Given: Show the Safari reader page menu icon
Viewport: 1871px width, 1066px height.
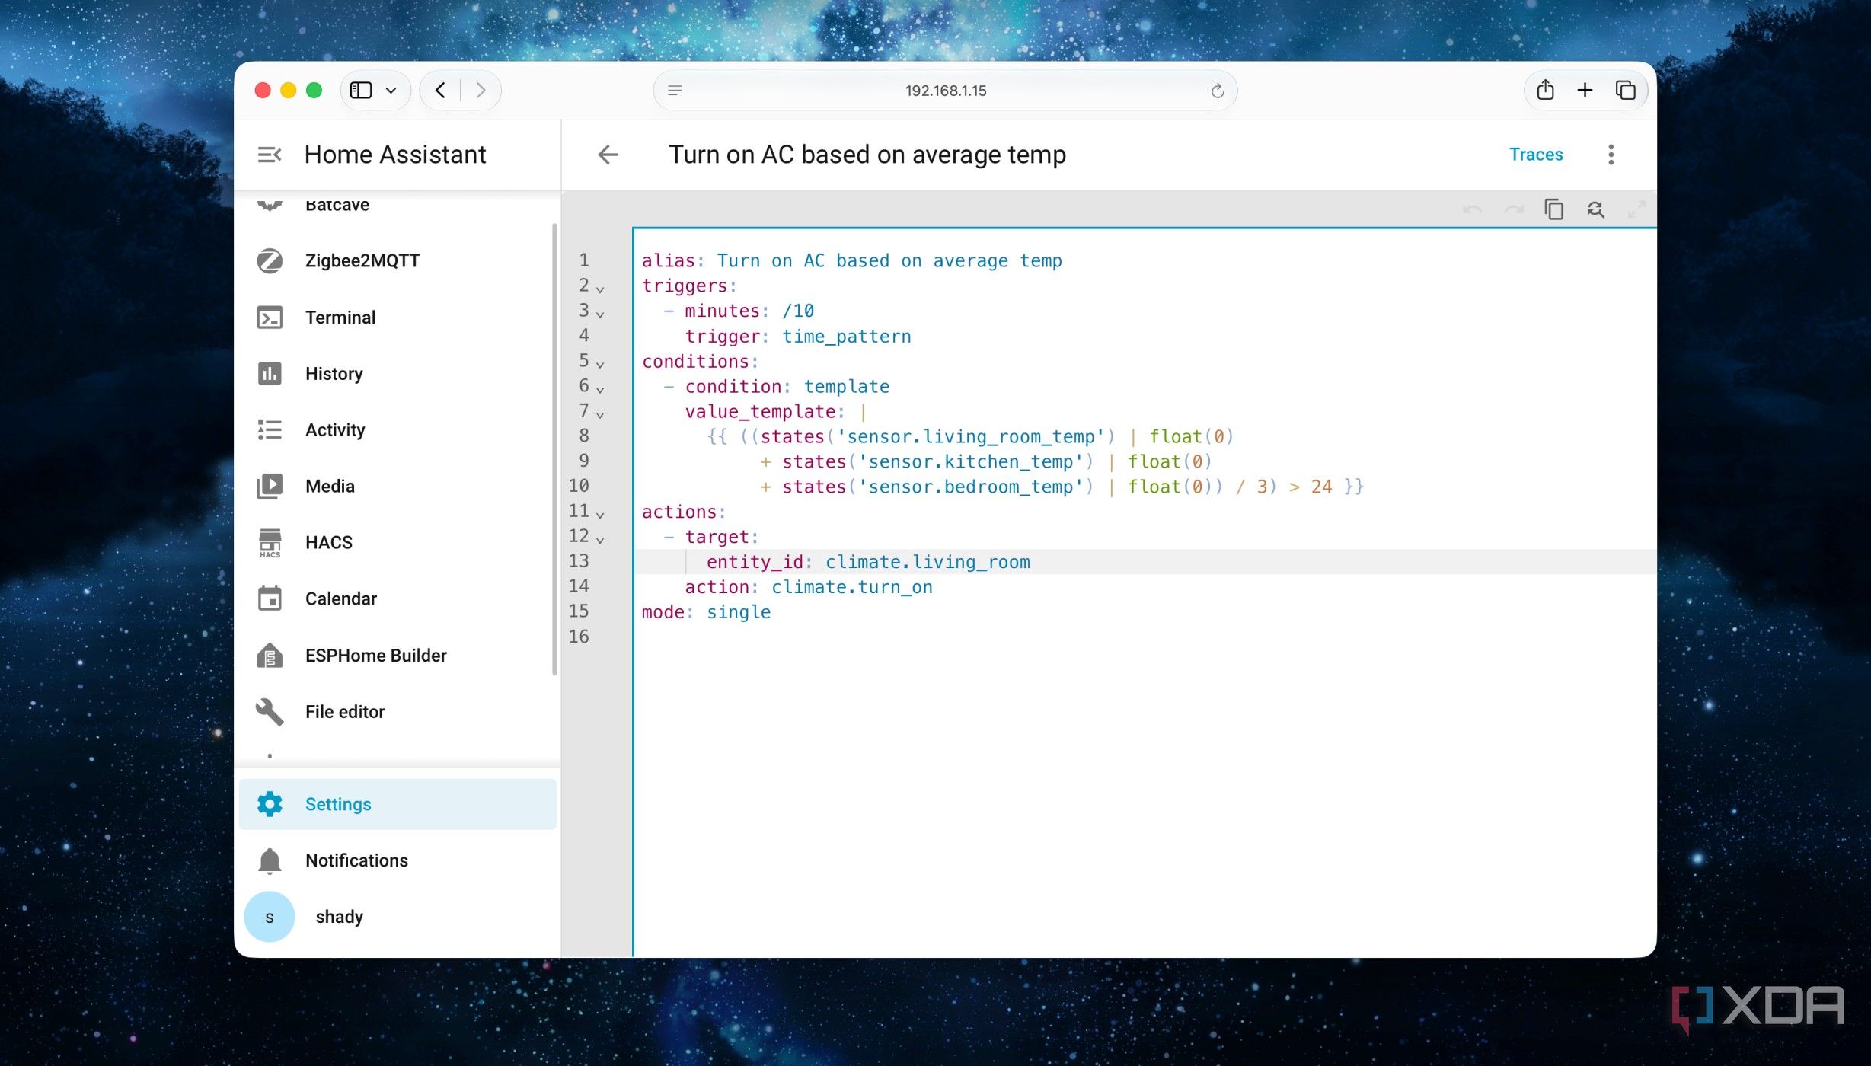Looking at the screenshot, I should 675,91.
